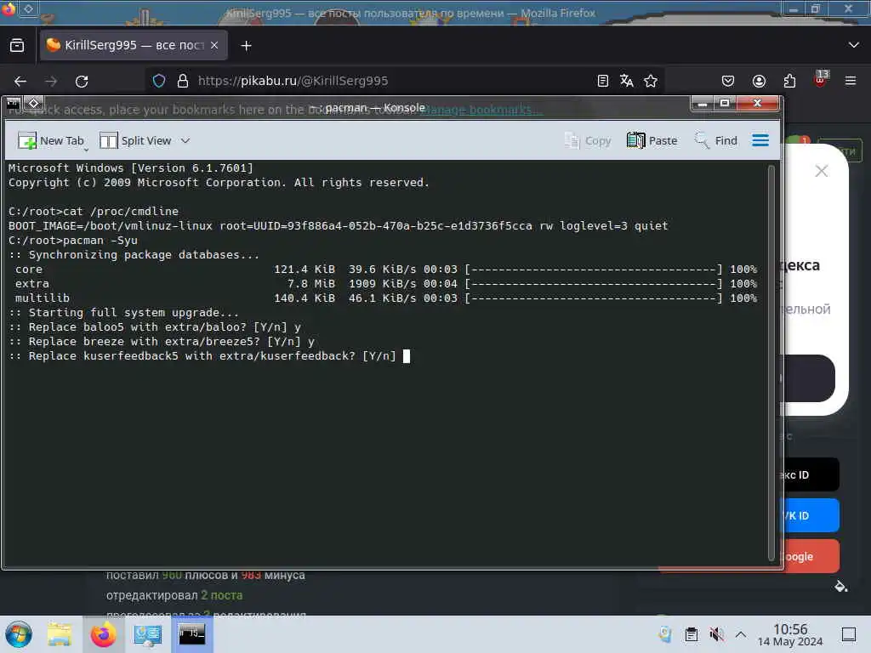871x653 pixels.
Task: Close the login popup on pikabu
Action: pos(821,171)
